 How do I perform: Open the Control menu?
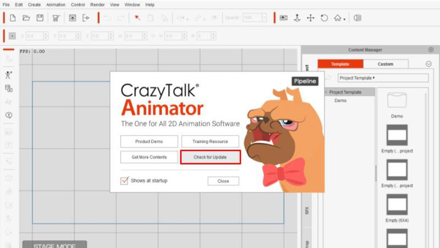coord(78,5)
